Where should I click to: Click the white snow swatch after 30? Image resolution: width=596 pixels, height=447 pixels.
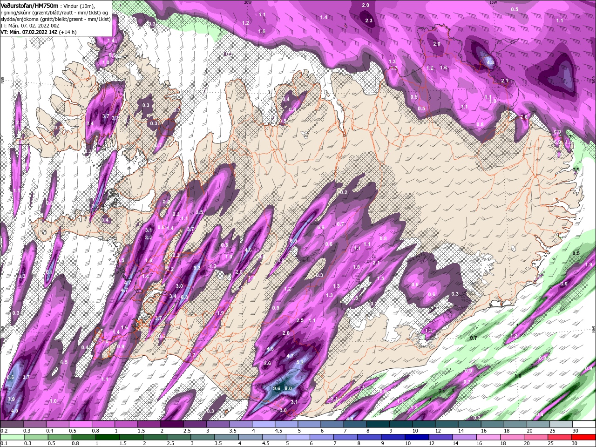(x=584, y=424)
